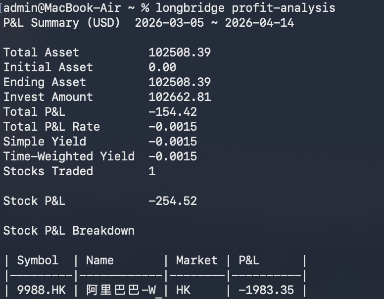Click the Time-Weighted Yield label
Image resolution: width=384 pixels, height=299 pixels.
(x=69, y=156)
